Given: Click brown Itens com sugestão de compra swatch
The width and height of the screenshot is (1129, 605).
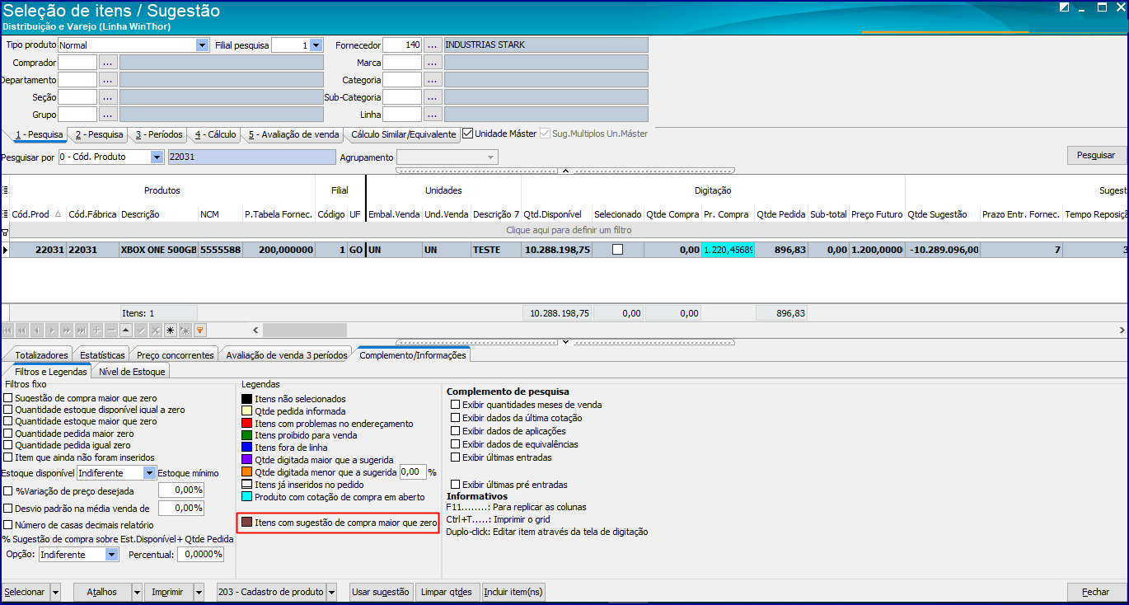Looking at the screenshot, I should pos(246,523).
